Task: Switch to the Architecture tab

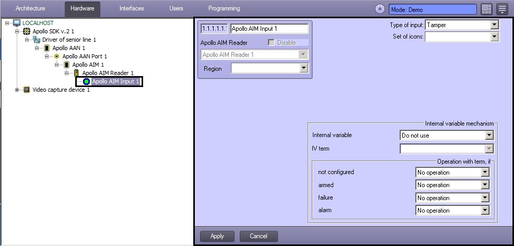Action: pyautogui.click(x=30, y=8)
